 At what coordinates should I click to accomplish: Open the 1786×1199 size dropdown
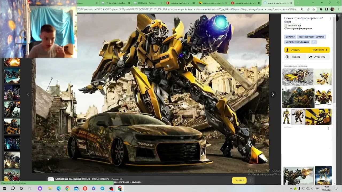(320, 50)
